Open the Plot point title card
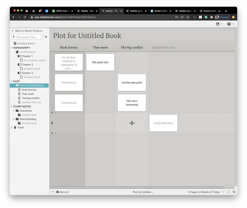Image resolution: width=247 pixels, height=208 pixels. [x=100, y=62]
